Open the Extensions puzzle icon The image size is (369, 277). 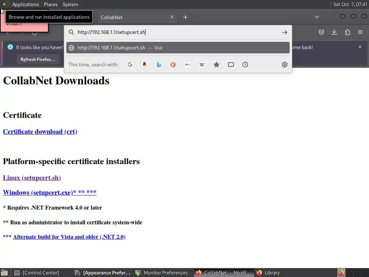347,32
